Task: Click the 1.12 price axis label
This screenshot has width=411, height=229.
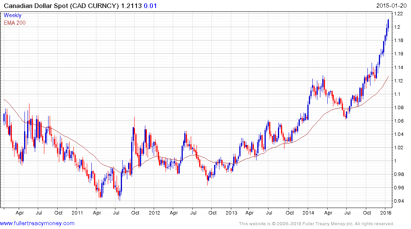Action: [x=399, y=81]
